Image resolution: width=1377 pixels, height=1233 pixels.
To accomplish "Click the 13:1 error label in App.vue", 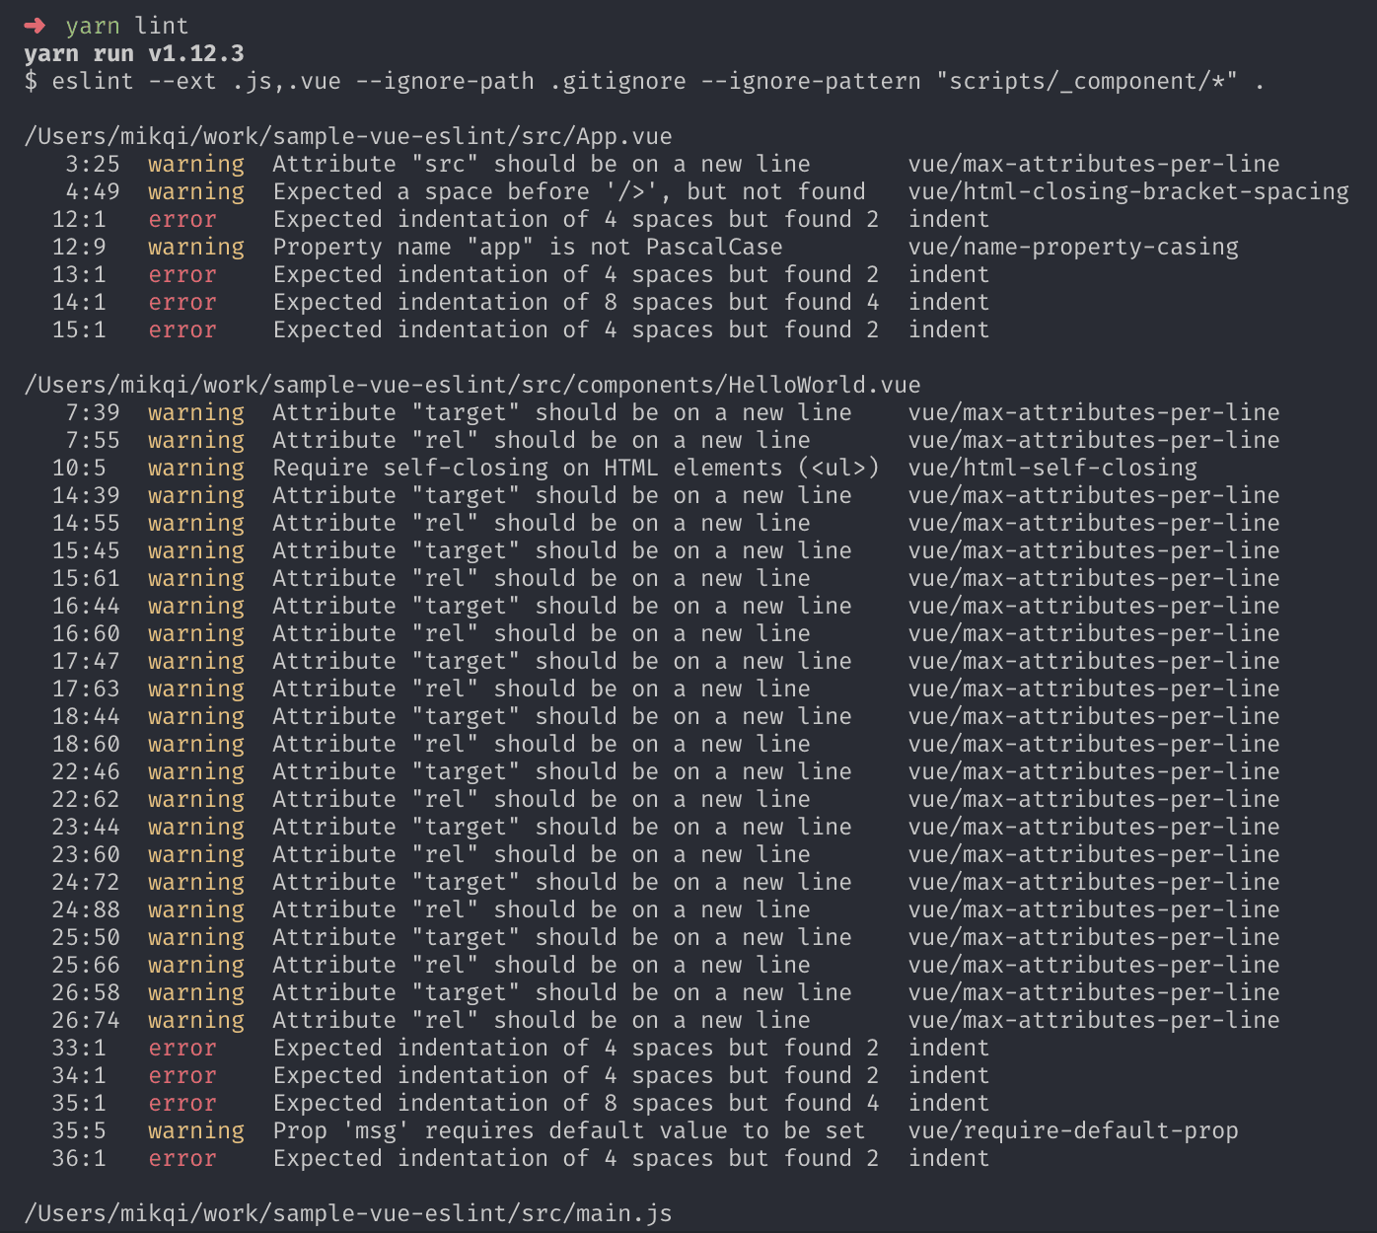I will coord(182,274).
